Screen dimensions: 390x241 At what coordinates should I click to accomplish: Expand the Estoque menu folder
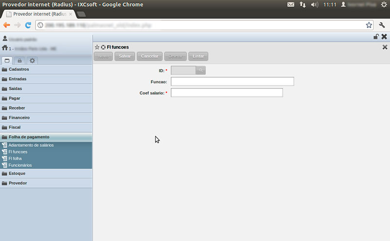tap(46, 173)
